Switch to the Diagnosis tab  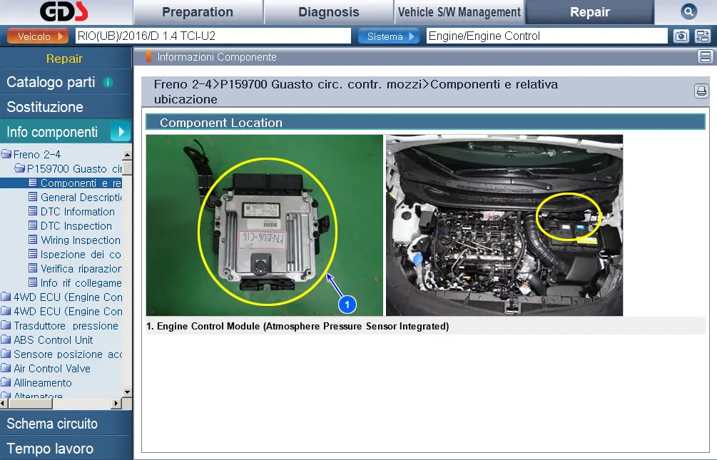click(x=328, y=12)
